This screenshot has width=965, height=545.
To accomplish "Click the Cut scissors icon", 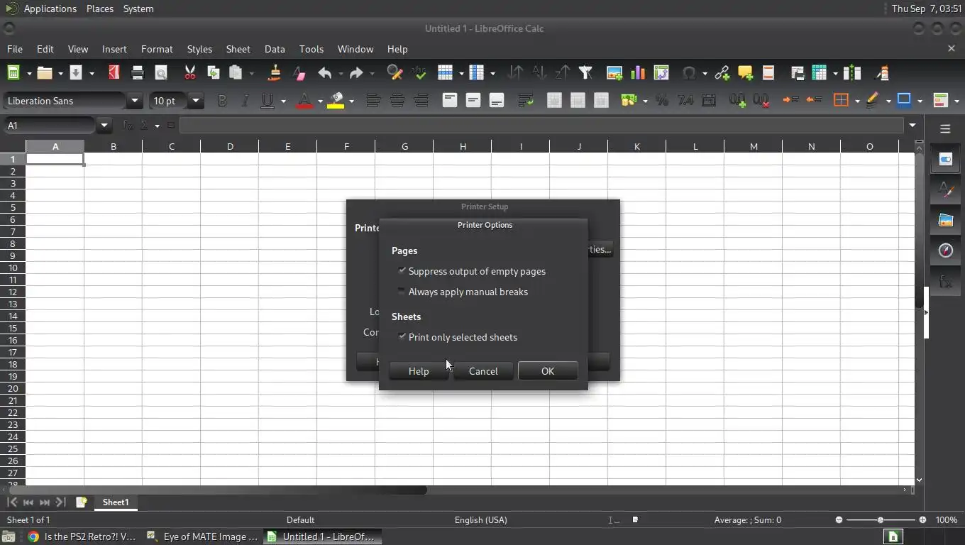I will click(x=189, y=72).
